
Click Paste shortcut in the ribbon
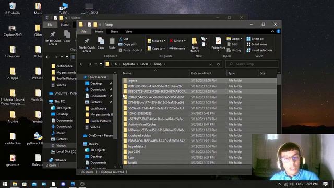130,50
